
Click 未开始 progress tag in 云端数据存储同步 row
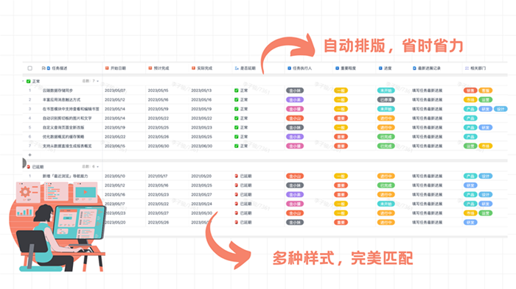click(386, 90)
